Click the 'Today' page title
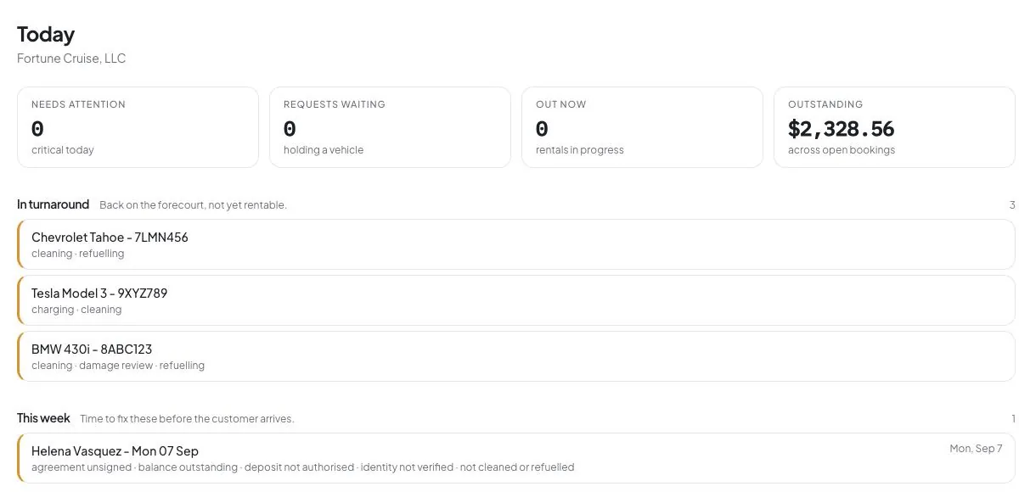This screenshot has height=492, width=1019. [46, 34]
